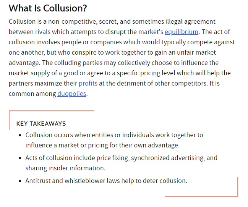Click the phrase 'unfair market' in the paragraph

click(x=196, y=53)
